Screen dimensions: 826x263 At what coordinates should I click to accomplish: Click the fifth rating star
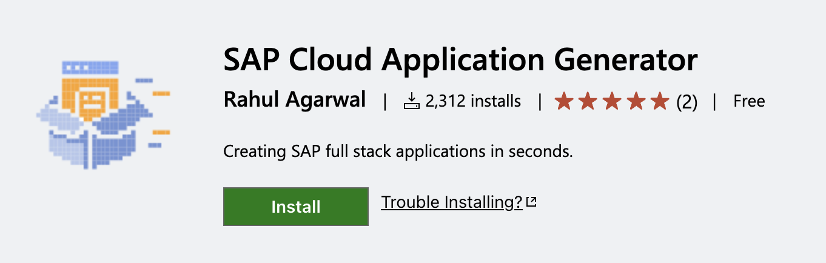pyautogui.click(x=659, y=101)
